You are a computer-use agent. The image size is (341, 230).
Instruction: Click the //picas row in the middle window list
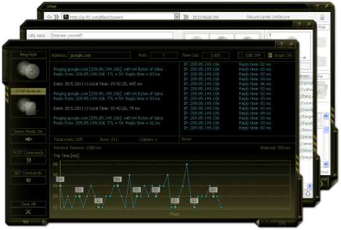pos(306,136)
